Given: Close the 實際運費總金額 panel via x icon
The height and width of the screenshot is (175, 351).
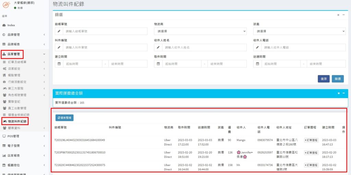Looking at the screenshot, I should (x=338, y=93).
